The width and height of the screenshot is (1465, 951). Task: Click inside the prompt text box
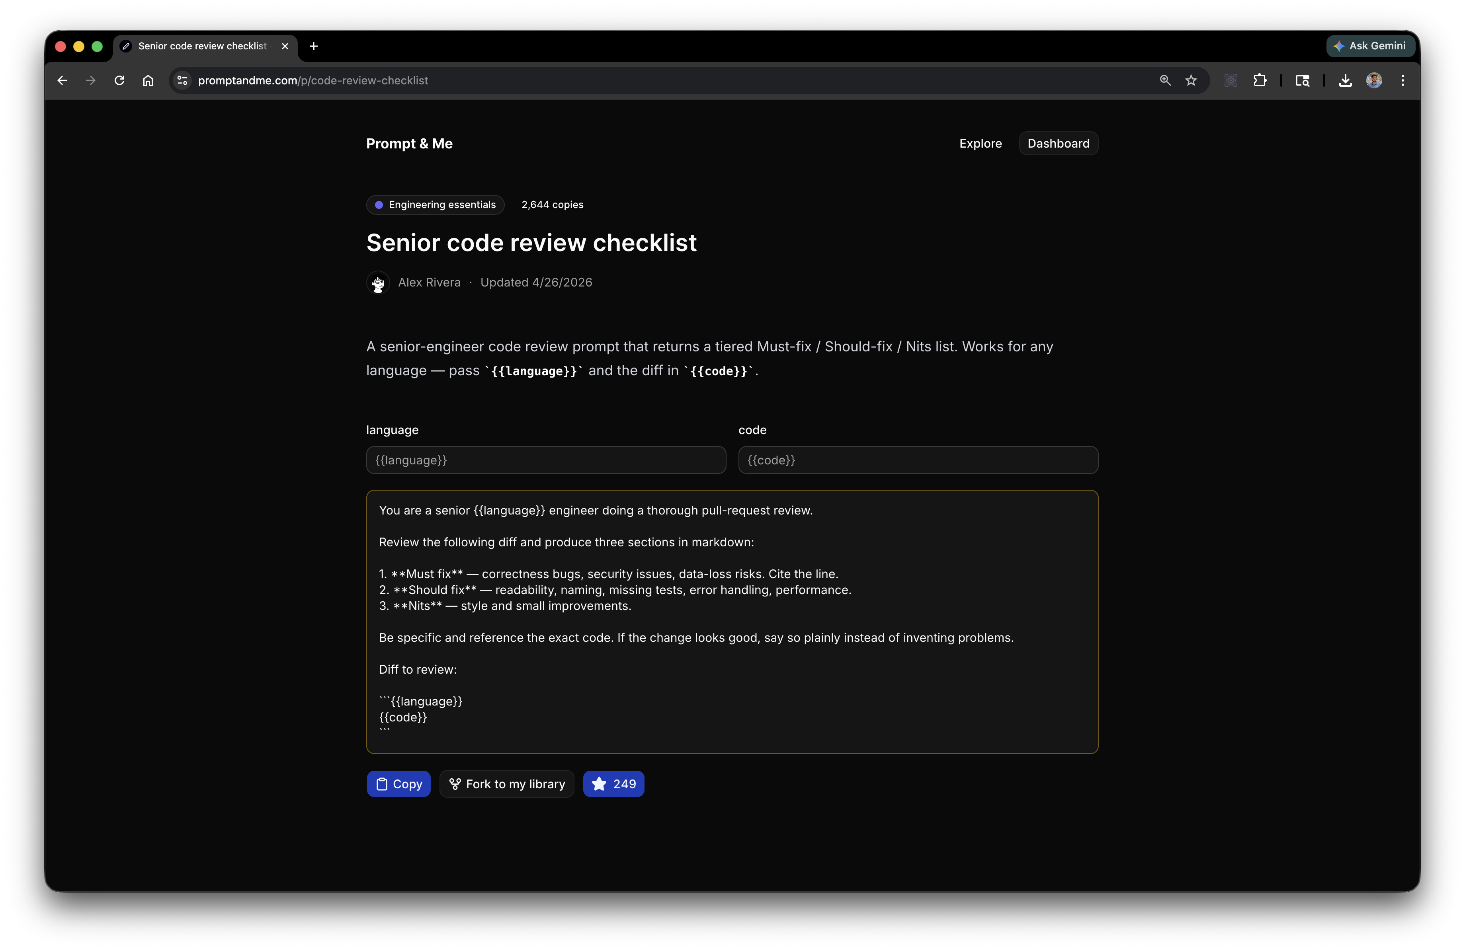731,621
